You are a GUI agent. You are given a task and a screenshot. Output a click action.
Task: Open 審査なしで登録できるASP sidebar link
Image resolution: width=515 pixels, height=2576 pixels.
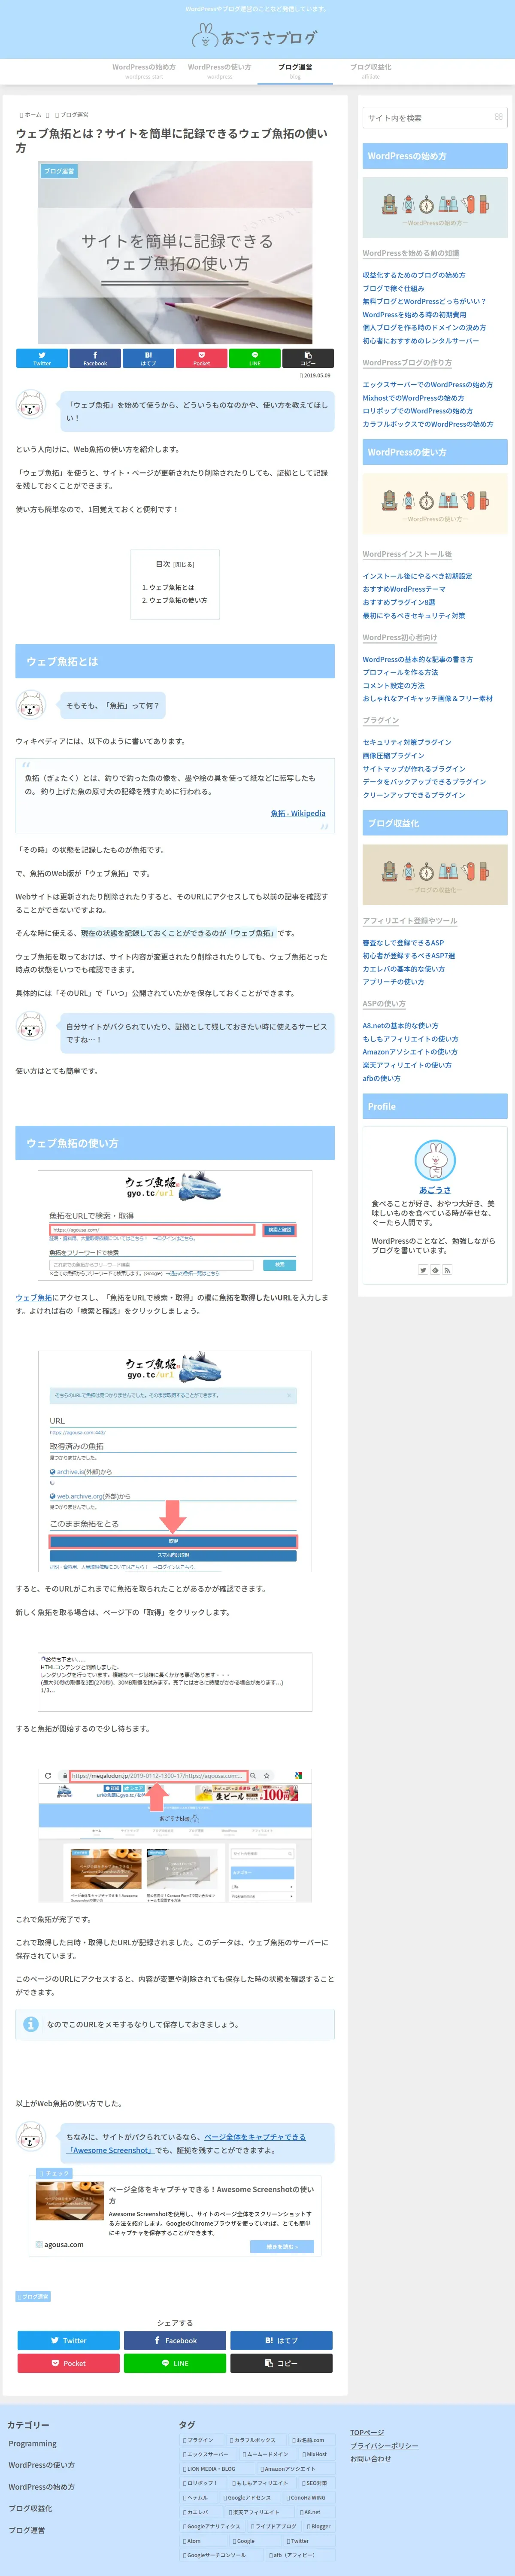click(x=403, y=943)
